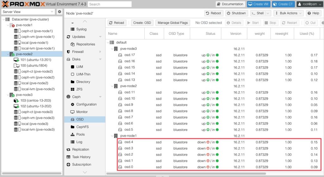
Task: Click the Create CT button
Action: tap(283, 4)
